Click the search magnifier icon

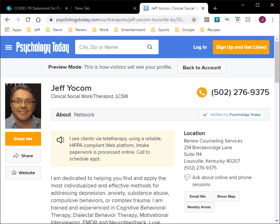(150, 47)
